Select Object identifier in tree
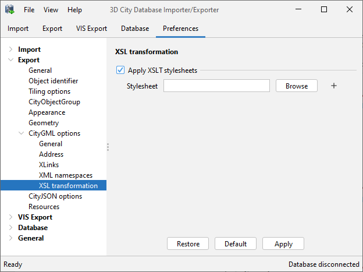The height and width of the screenshot is (272, 363). click(x=54, y=81)
